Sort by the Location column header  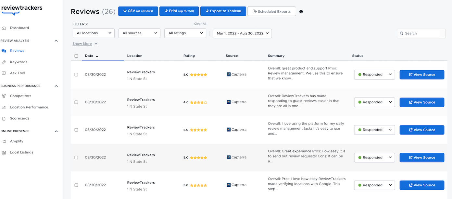click(x=135, y=56)
